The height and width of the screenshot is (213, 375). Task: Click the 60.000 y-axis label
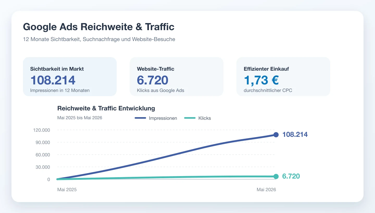tap(43, 155)
